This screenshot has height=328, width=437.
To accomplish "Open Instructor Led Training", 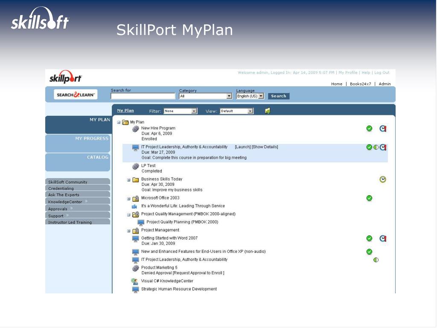I will coord(78,222).
